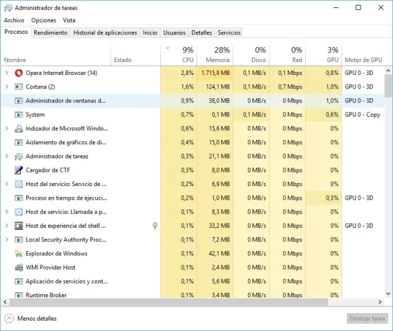
Task: Click the vertical scrollbar down arrow
Action: [x=388, y=294]
